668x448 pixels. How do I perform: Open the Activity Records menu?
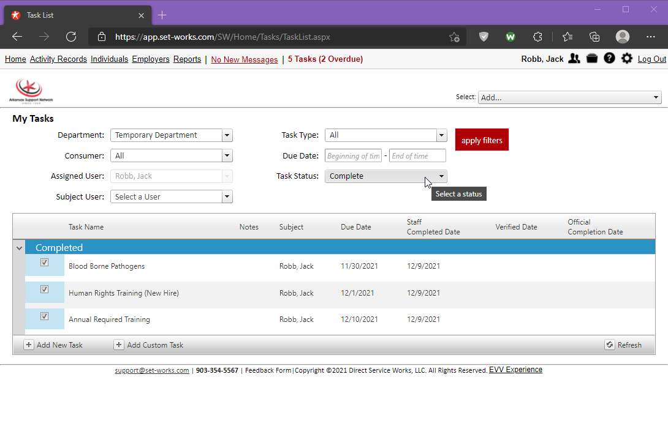pos(58,59)
